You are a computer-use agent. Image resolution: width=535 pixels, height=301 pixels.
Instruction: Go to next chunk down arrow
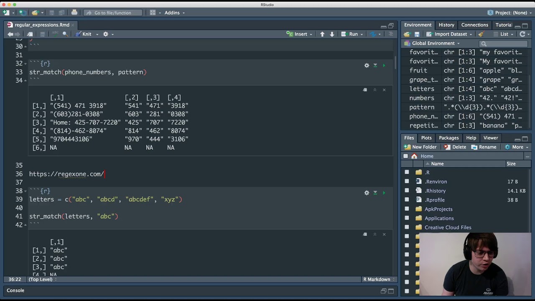click(x=332, y=34)
